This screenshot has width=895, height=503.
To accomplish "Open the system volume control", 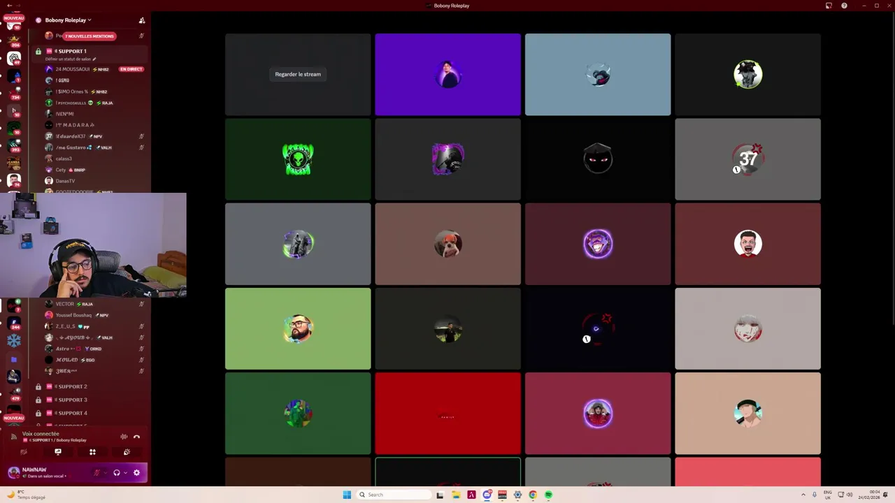I will tap(850, 495).
